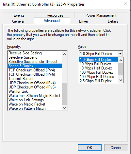Pick 10 Mbps Half Duplex value
131x154 pixels.
point(96,68)
